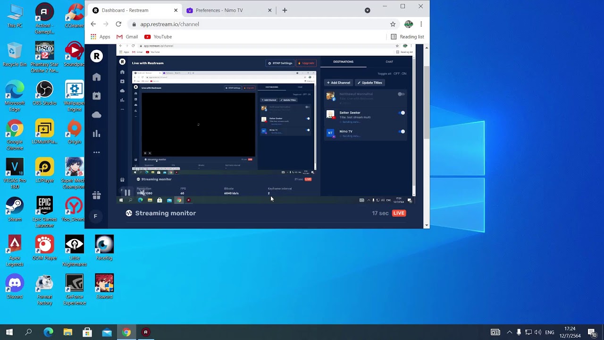This screenshot has height=340, width=604.
Task: Open the Events calendar-star icon in sidebar
Action: (96, 96)
